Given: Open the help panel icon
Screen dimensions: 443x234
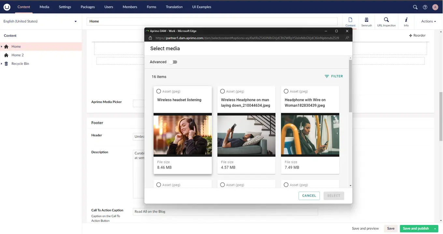Looking at the screenshot, I should pyautogui.click(x=425, y=7).
